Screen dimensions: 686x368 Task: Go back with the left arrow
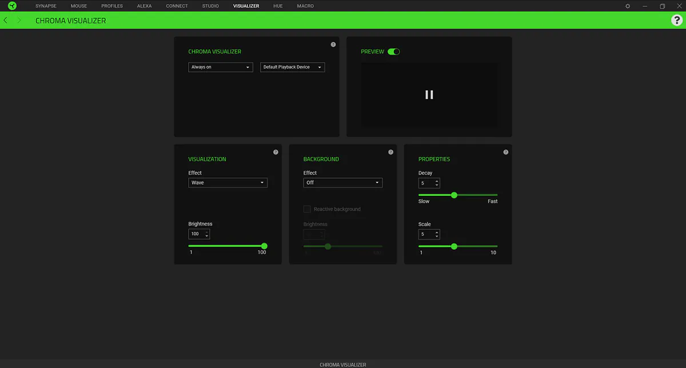click(6, 20)
